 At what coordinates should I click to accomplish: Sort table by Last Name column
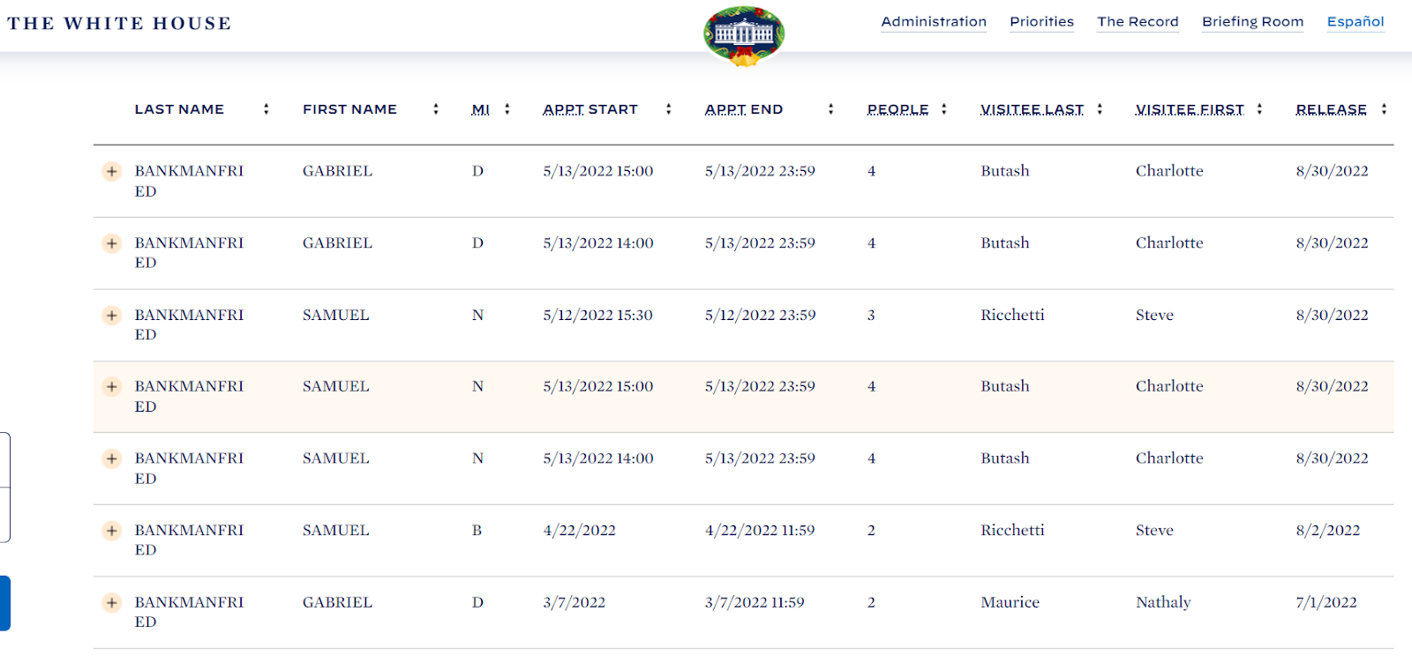(179, 109)
